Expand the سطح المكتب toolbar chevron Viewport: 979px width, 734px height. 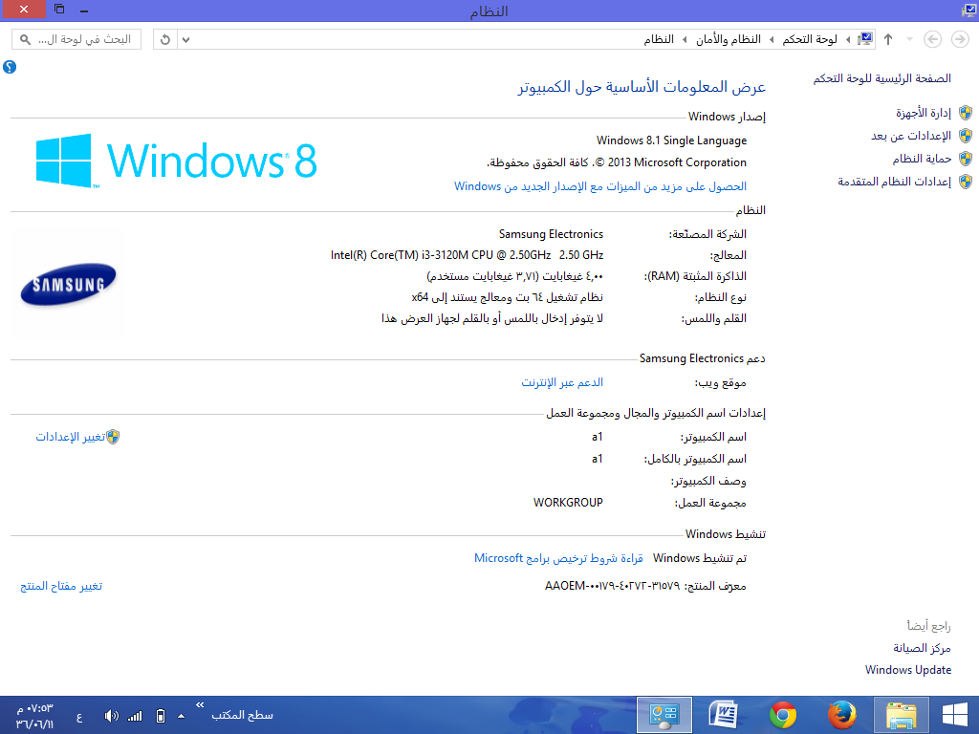200,705
